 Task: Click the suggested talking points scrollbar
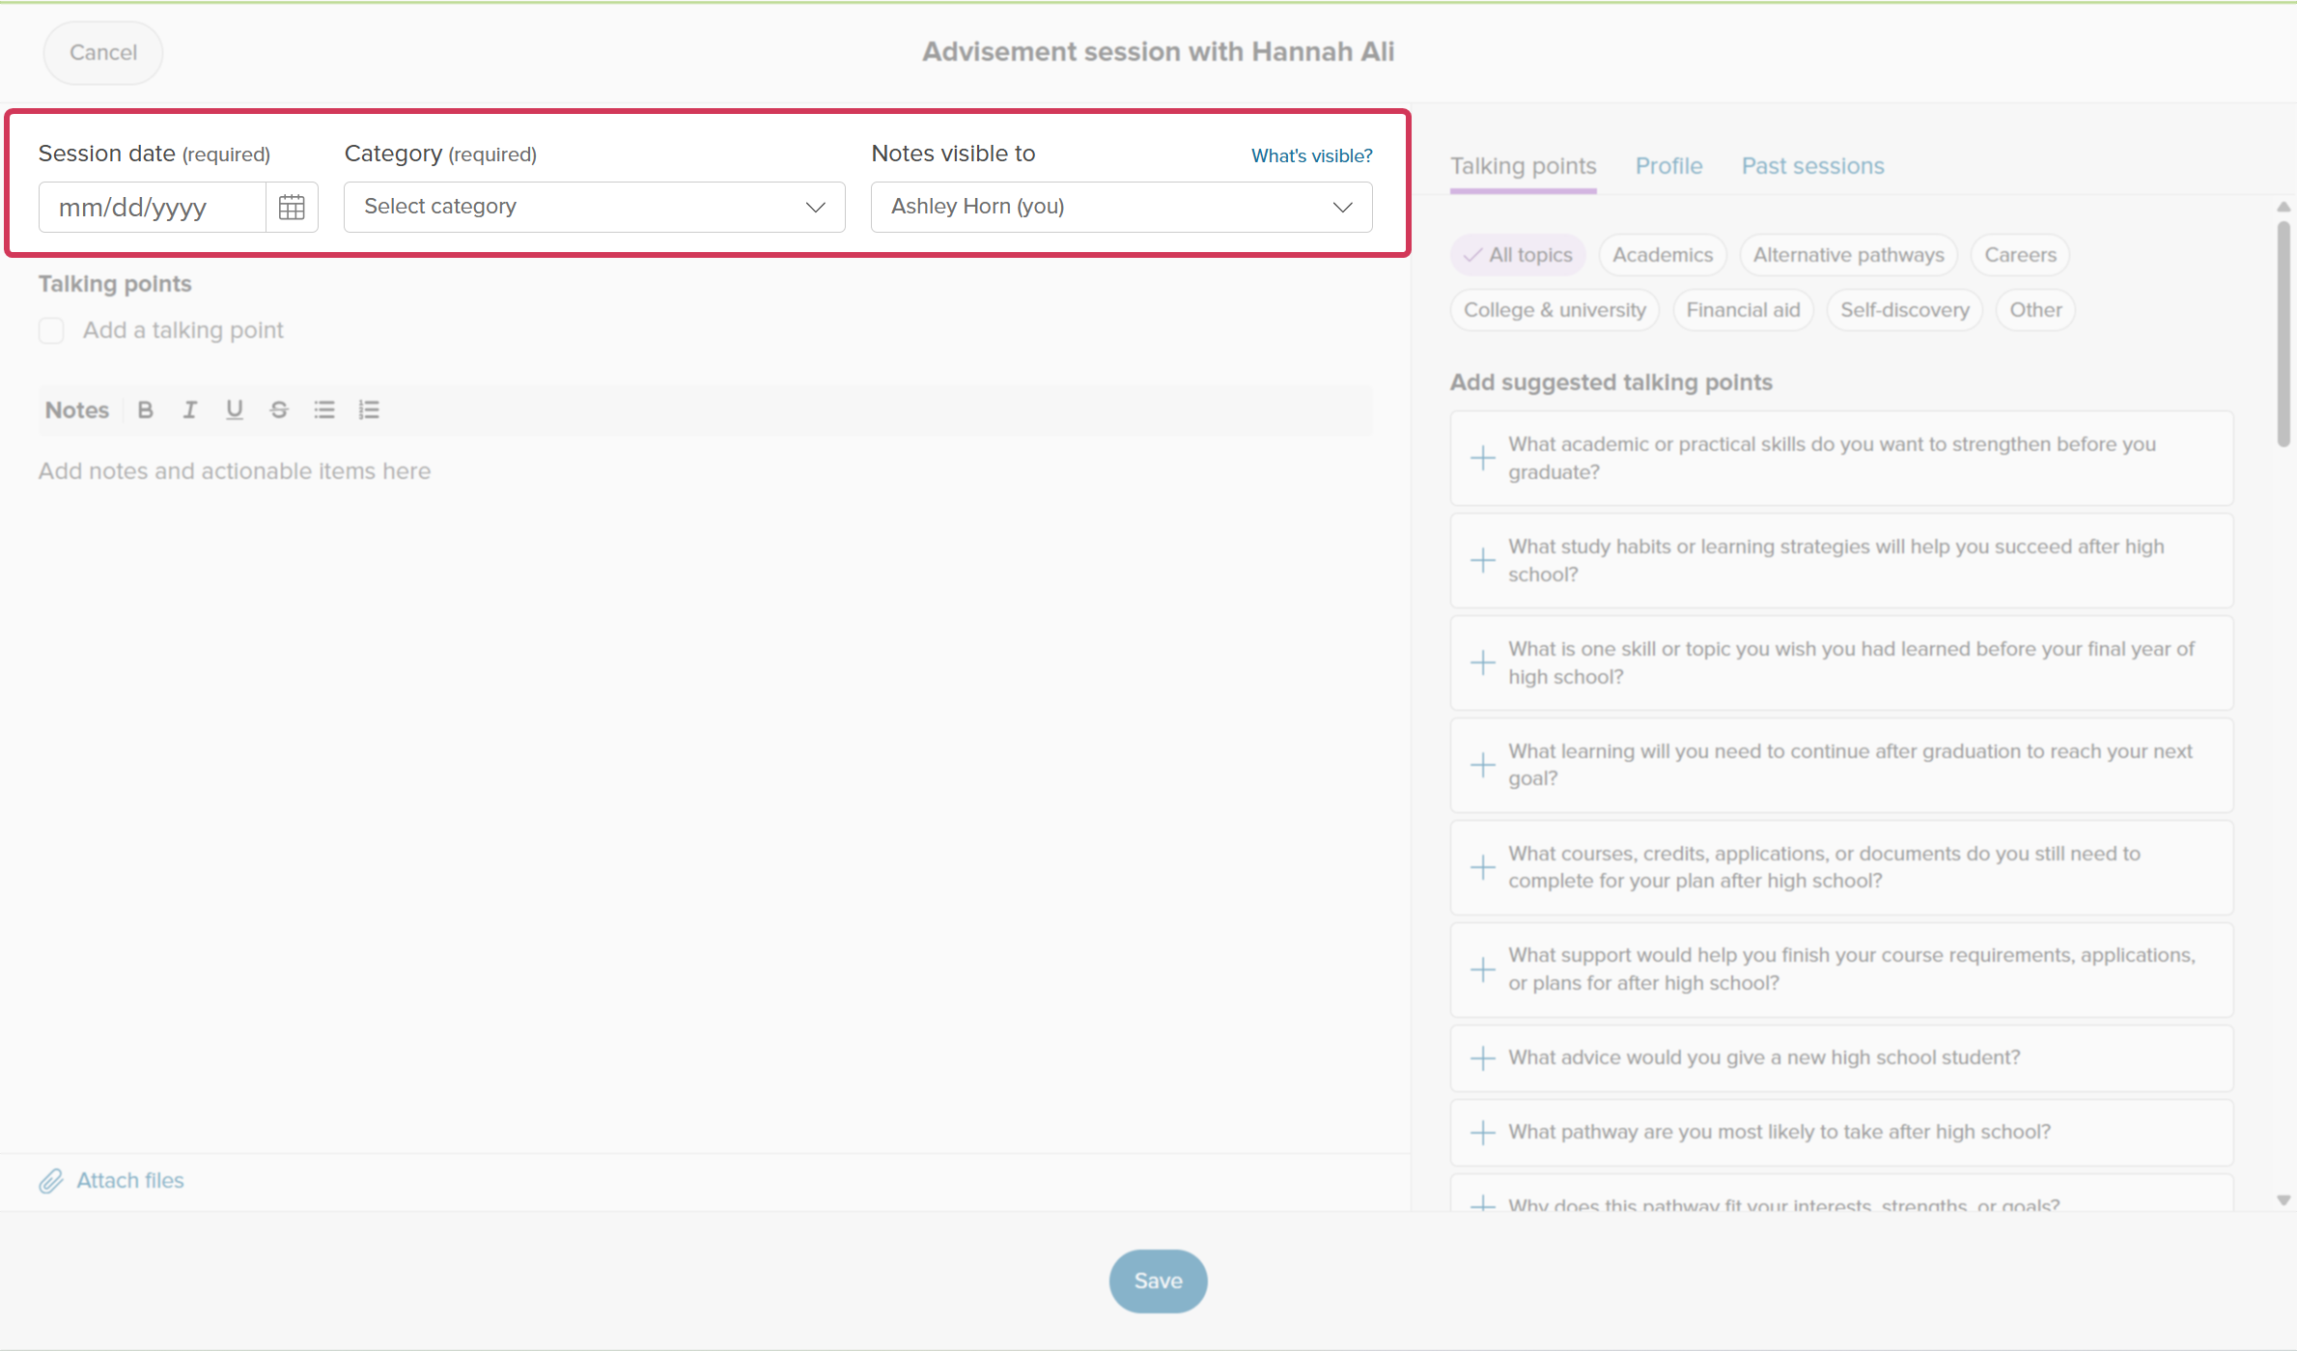(x=2283, y=333)
